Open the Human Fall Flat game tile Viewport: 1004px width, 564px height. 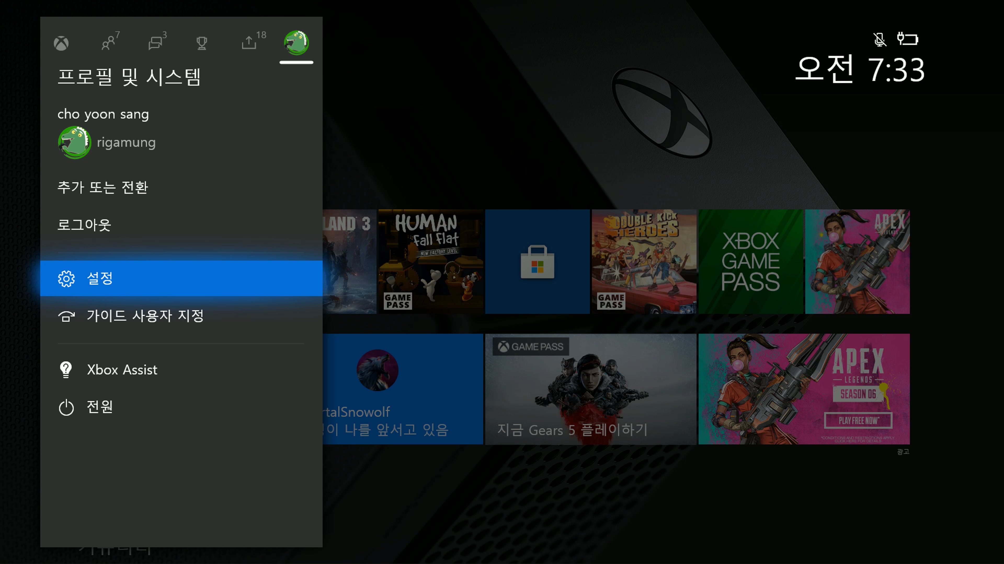tap(431, 262)
